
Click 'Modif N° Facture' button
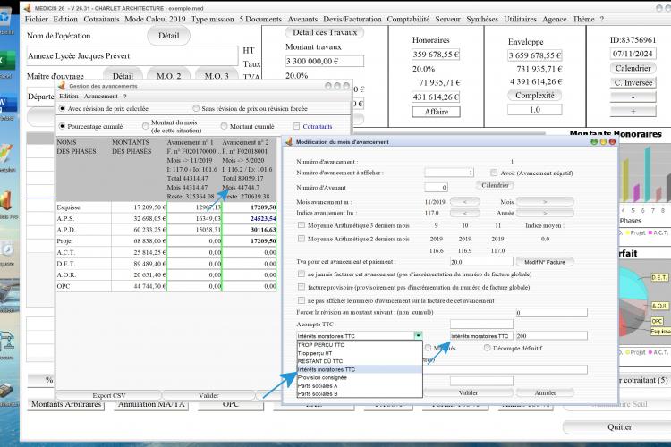click(545, 262)
